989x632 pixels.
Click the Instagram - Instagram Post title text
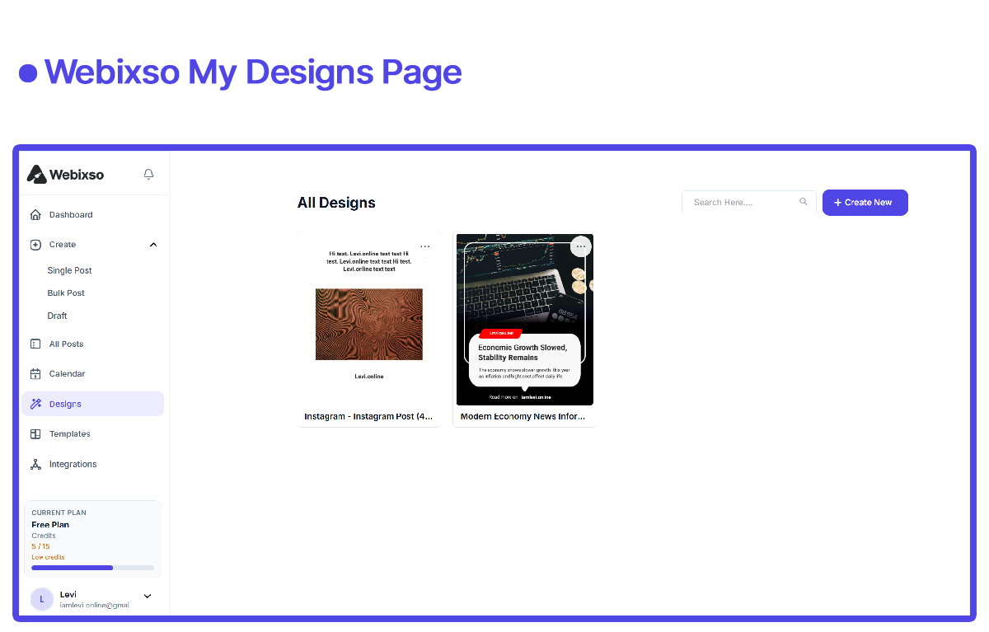coord(368,417)
